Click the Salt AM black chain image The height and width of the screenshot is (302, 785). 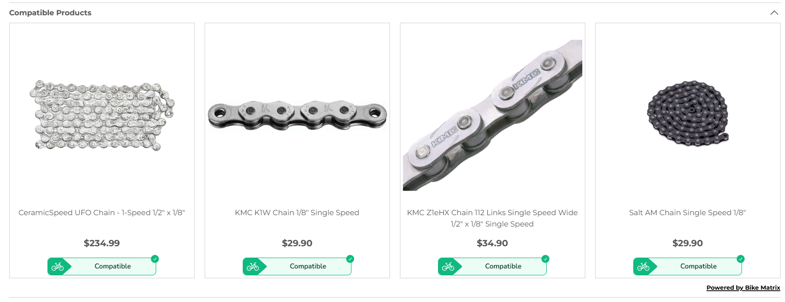tap(687, 113)
